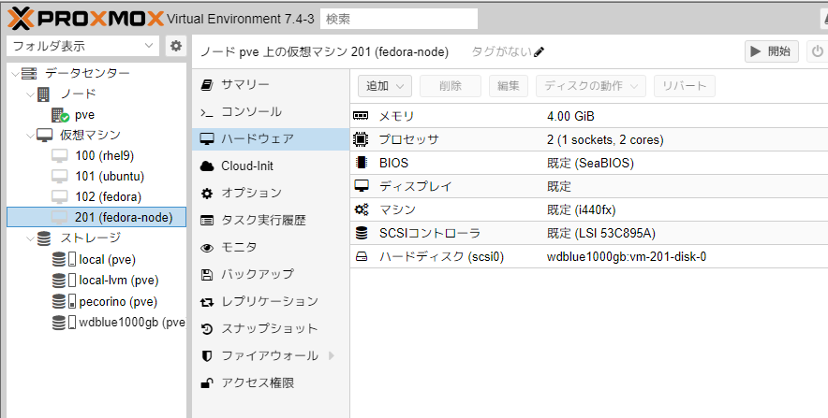Open the バックアップ tab
Viewport: 828px width, 418px height.
271,275
